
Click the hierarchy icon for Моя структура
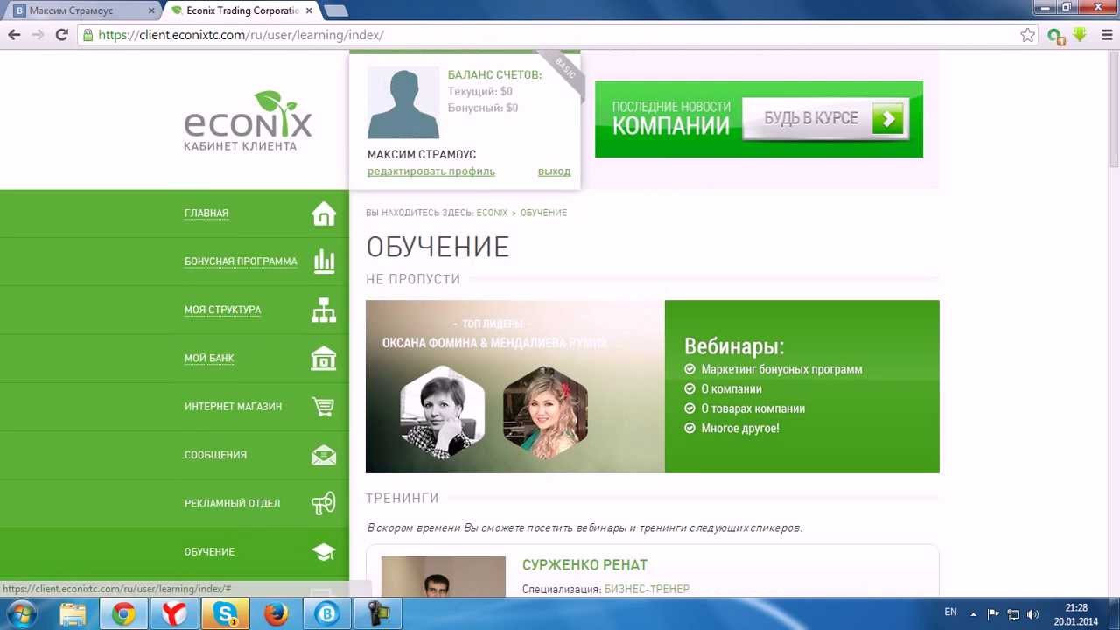point(324,310)
